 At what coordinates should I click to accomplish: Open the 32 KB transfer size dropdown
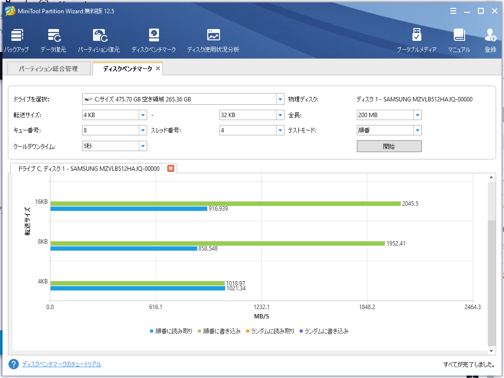[280, 115]
